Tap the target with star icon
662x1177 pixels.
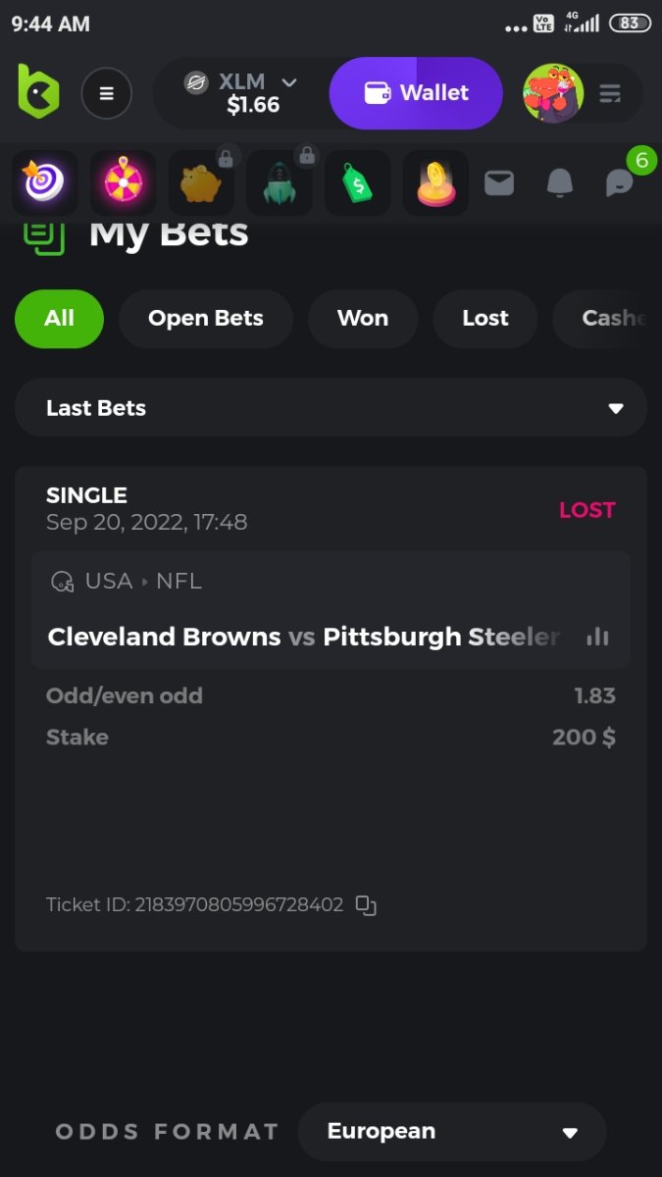tap(44, 182)
